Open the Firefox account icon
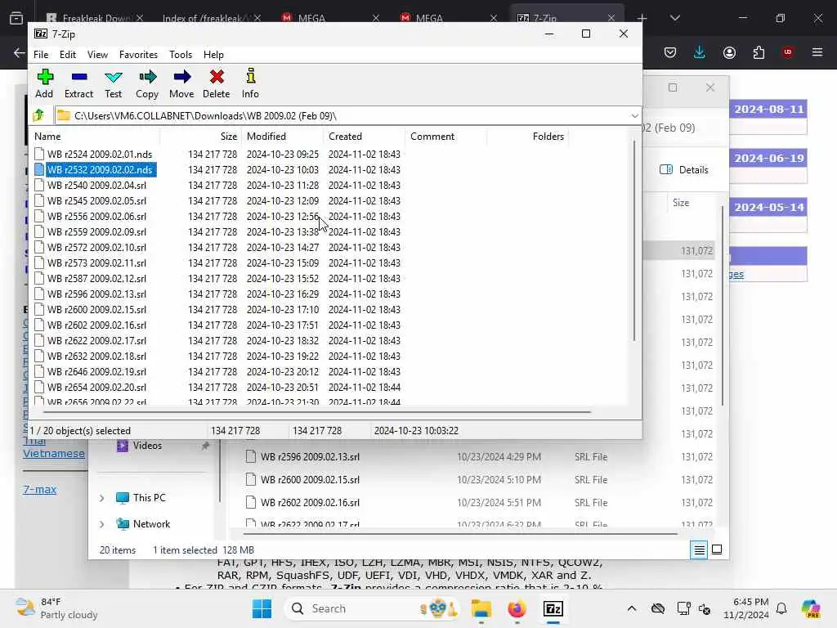Viewport: 837px width, 628px height. click(x=729, y=52)
